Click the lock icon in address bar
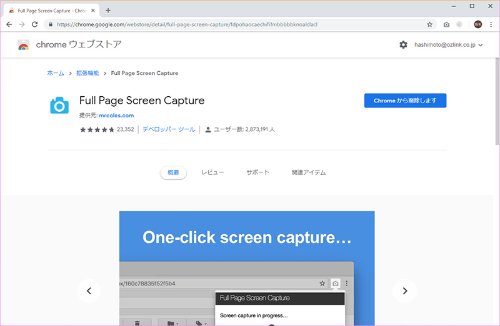500x326 pixels. pyautogui.click(x=51, y=24)
